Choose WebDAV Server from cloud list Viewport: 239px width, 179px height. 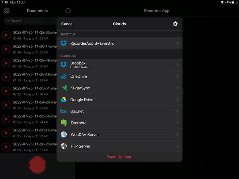[119, 135]
